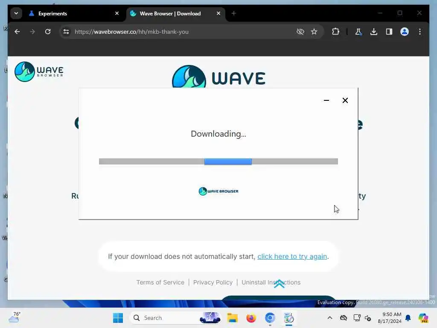Open the Privacy Policy link
The image size is (437, 328).
point(213,282)
